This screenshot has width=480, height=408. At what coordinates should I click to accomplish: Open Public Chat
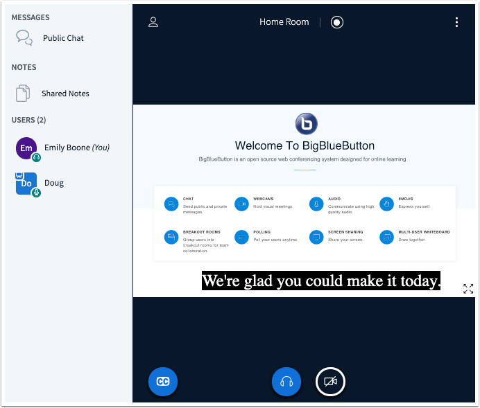63,38
